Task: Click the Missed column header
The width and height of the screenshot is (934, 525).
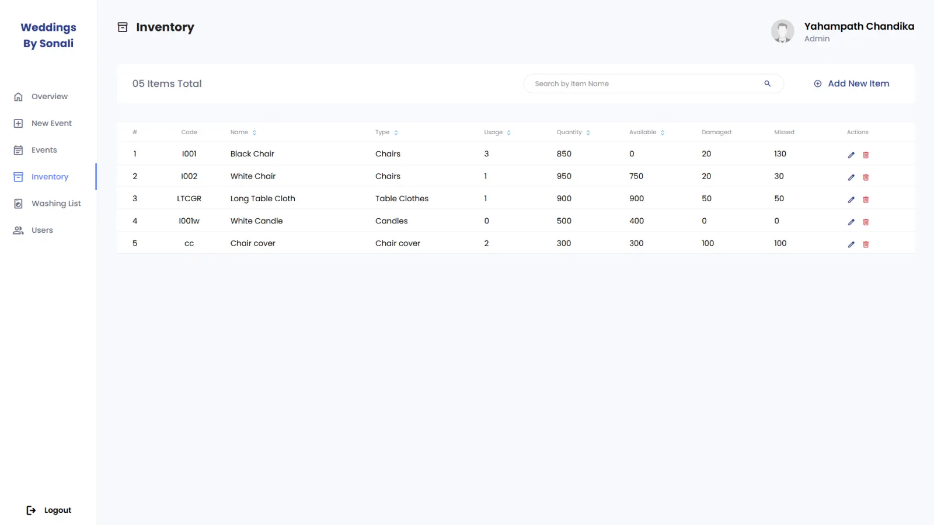Action: pos(784,132)
